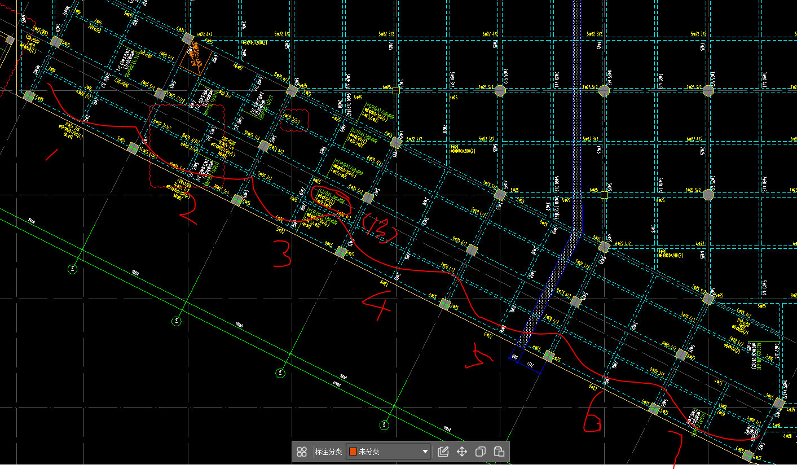Click the 标注分类 label text
Viewport: 797px width, 469px height.
(328, 452)
